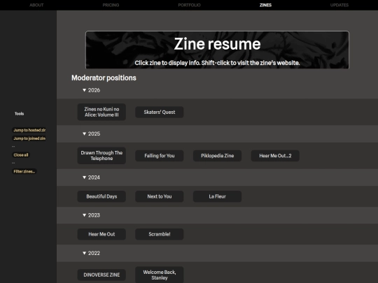Open the Filter zines... tool

tap(24, 171)
